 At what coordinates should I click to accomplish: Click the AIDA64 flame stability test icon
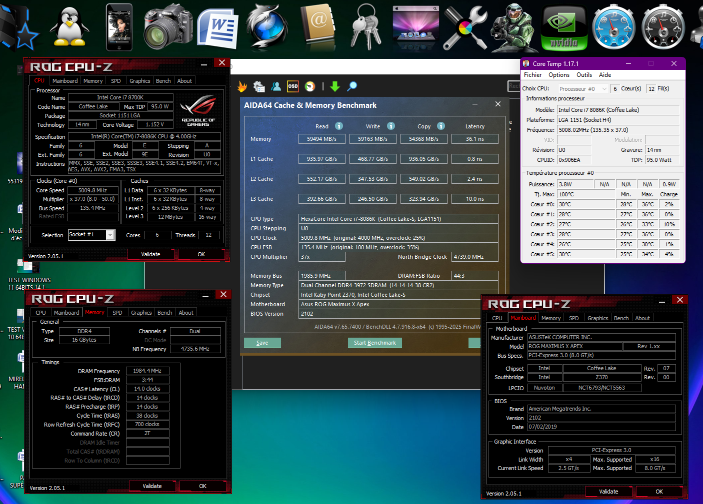[242, 86]
